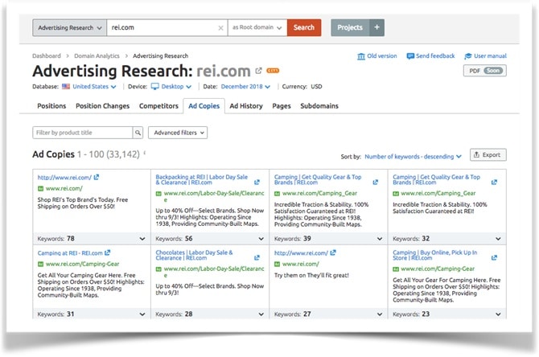Click the orange Search button
Viewport: 539px width, 357px height.
pyautogui.click(x=304, y=27)
